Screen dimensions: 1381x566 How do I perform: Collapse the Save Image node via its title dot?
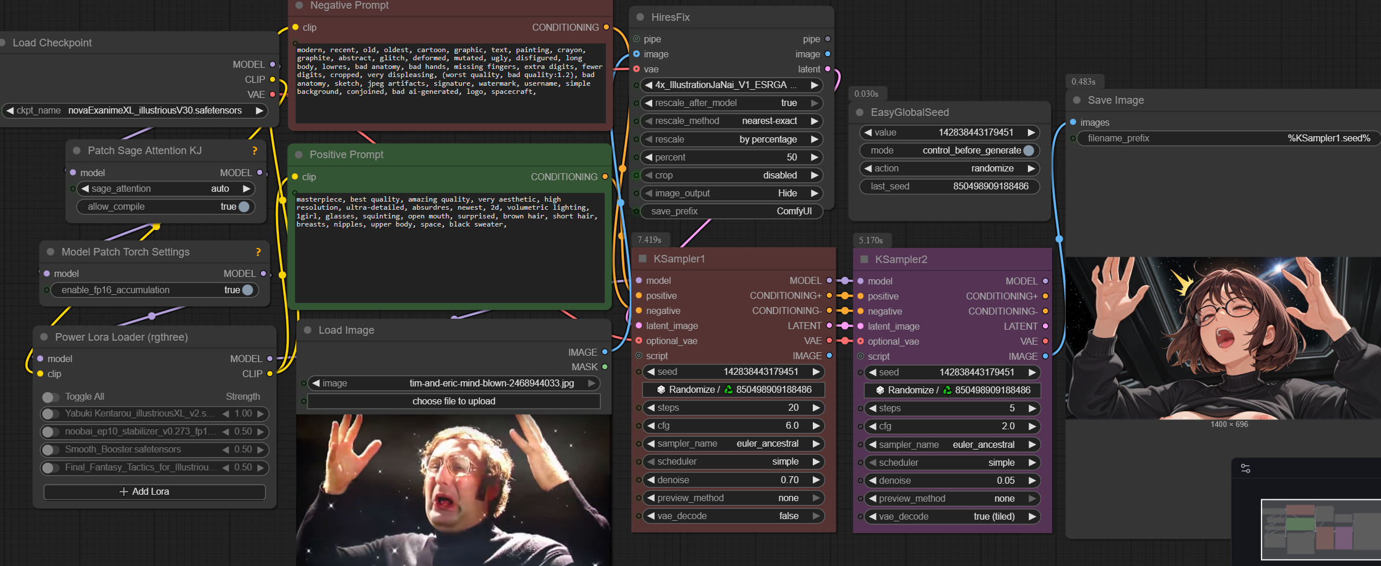(x=1077, y=100)
